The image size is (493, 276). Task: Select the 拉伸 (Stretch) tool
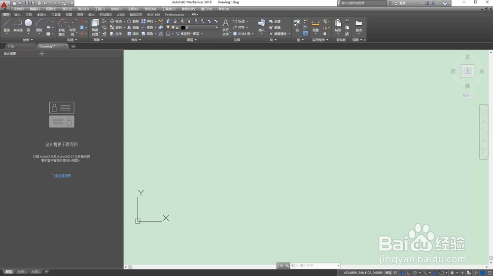click(x=115, y=34)
